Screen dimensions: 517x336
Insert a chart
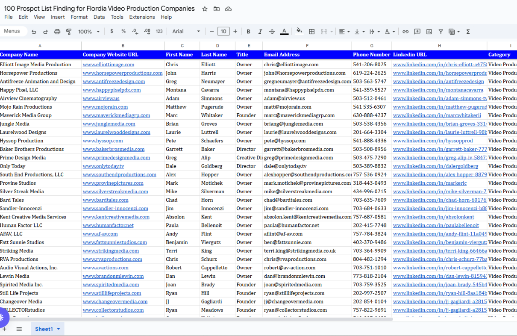429,32
